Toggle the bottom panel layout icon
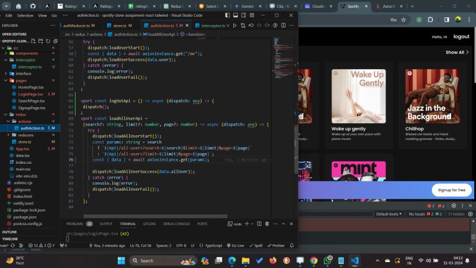476x268 pixels. tap(236, 15)
